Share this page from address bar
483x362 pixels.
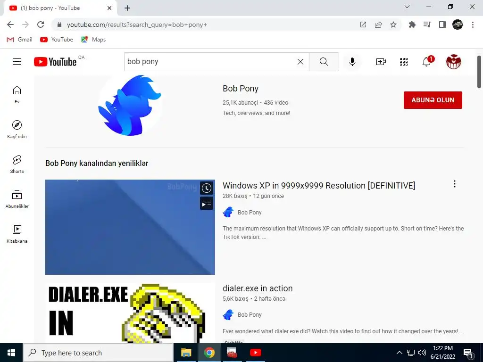click(x=378, y=25)
